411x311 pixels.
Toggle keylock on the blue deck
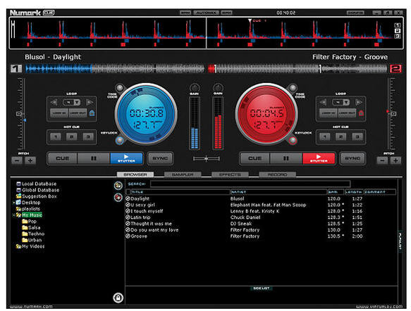(120, 141)
